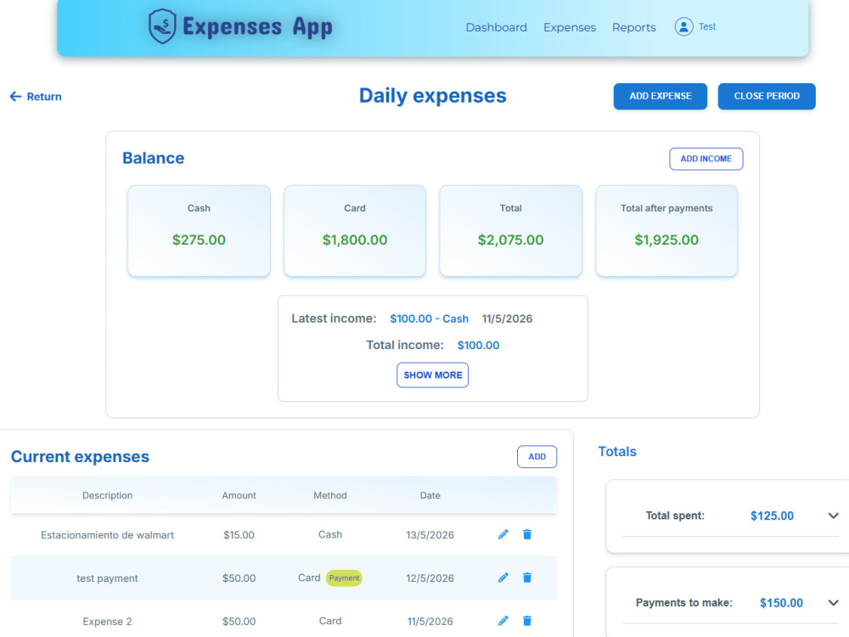The width and height of the screenshot is (849, 637).
Task: Edit the test payment expense
Action: (503, 578)
